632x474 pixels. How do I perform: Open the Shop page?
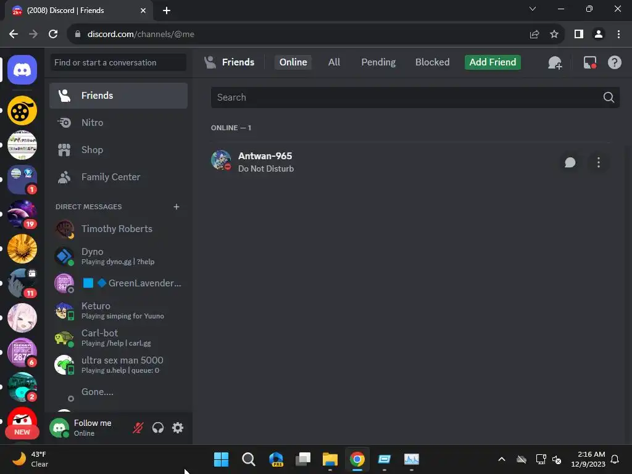click(x=118, y=150)
